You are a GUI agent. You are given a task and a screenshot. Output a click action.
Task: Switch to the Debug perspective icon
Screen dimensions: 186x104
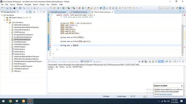click(x=183, y=8)
